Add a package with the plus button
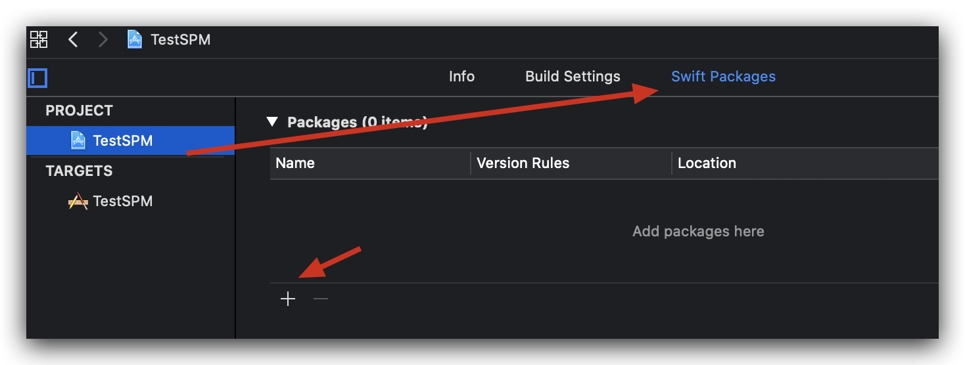 click(x=288, y=299)
